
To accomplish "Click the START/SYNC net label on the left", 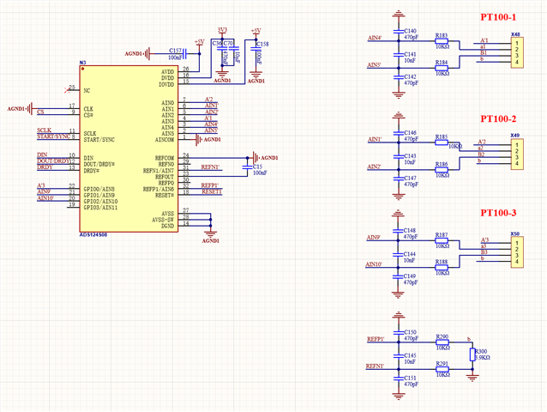I will pyautogui.click(x=54, y=136).
